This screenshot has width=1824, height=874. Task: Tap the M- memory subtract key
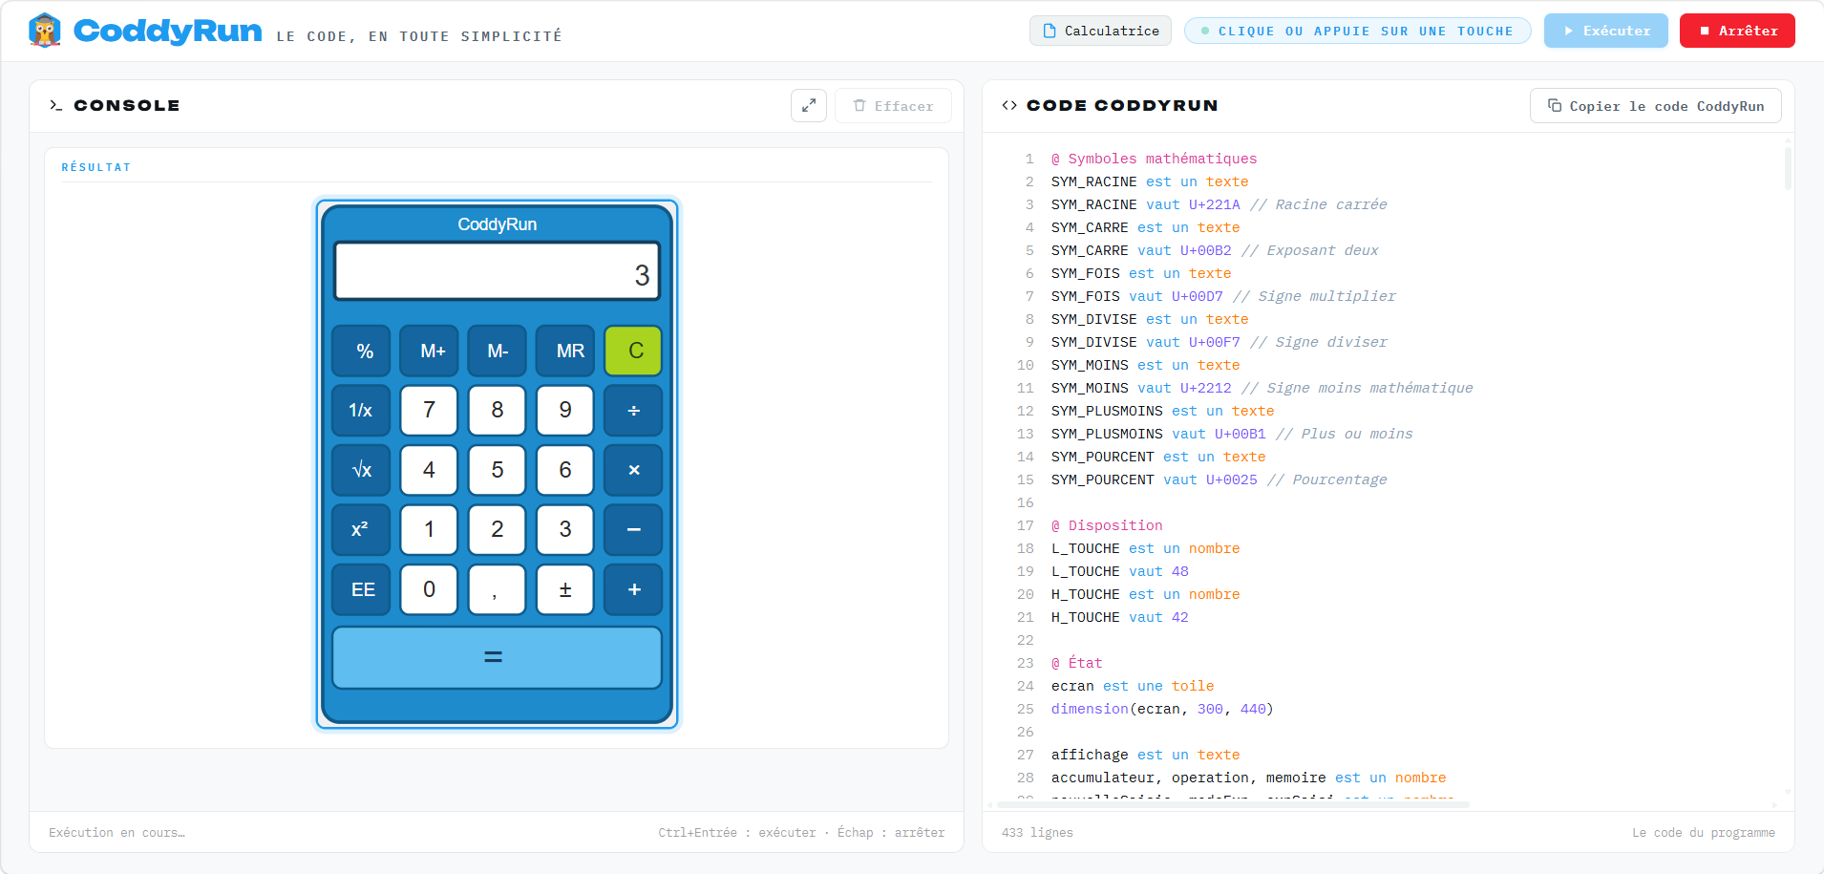498,351
